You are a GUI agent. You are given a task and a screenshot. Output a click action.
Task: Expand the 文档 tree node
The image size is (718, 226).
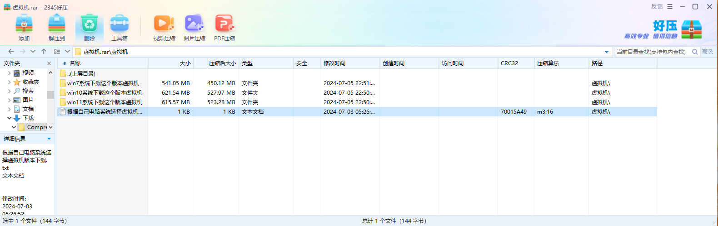tap(9, 109)
